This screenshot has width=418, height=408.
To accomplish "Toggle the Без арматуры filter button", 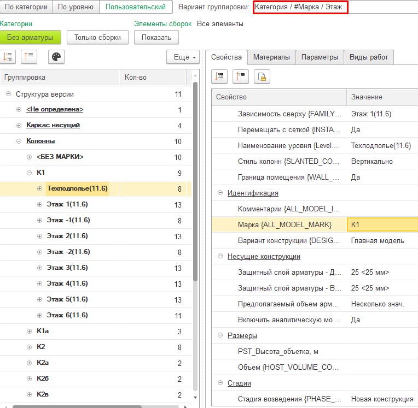I will [x=30, y=37].
